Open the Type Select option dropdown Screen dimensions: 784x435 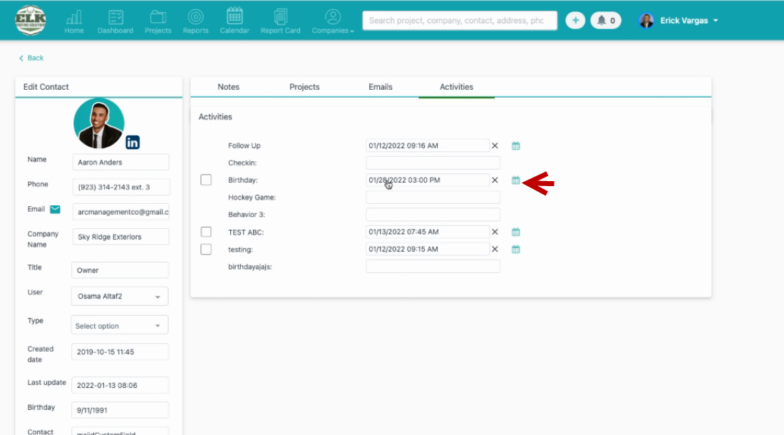click(120, 325)
